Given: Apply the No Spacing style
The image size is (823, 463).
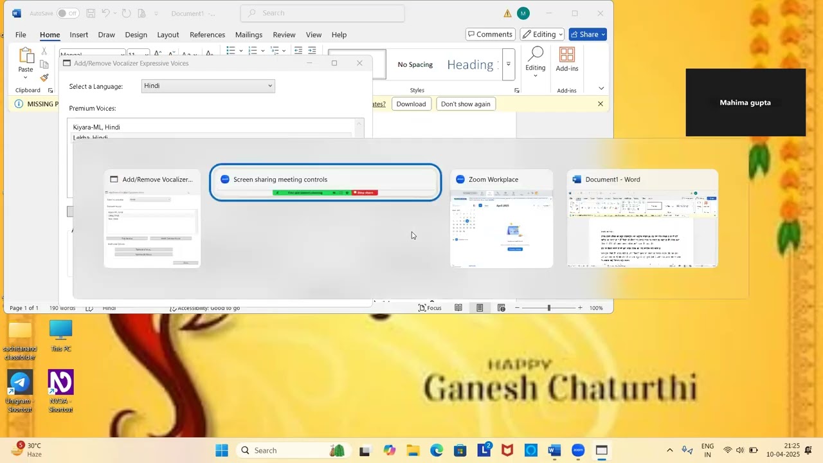Looking at the screenshot, I should 415,64.
